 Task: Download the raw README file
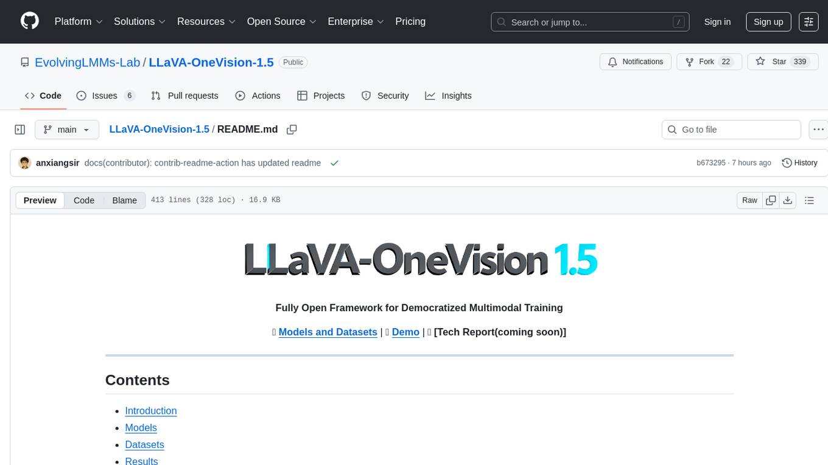coord(787,200)
